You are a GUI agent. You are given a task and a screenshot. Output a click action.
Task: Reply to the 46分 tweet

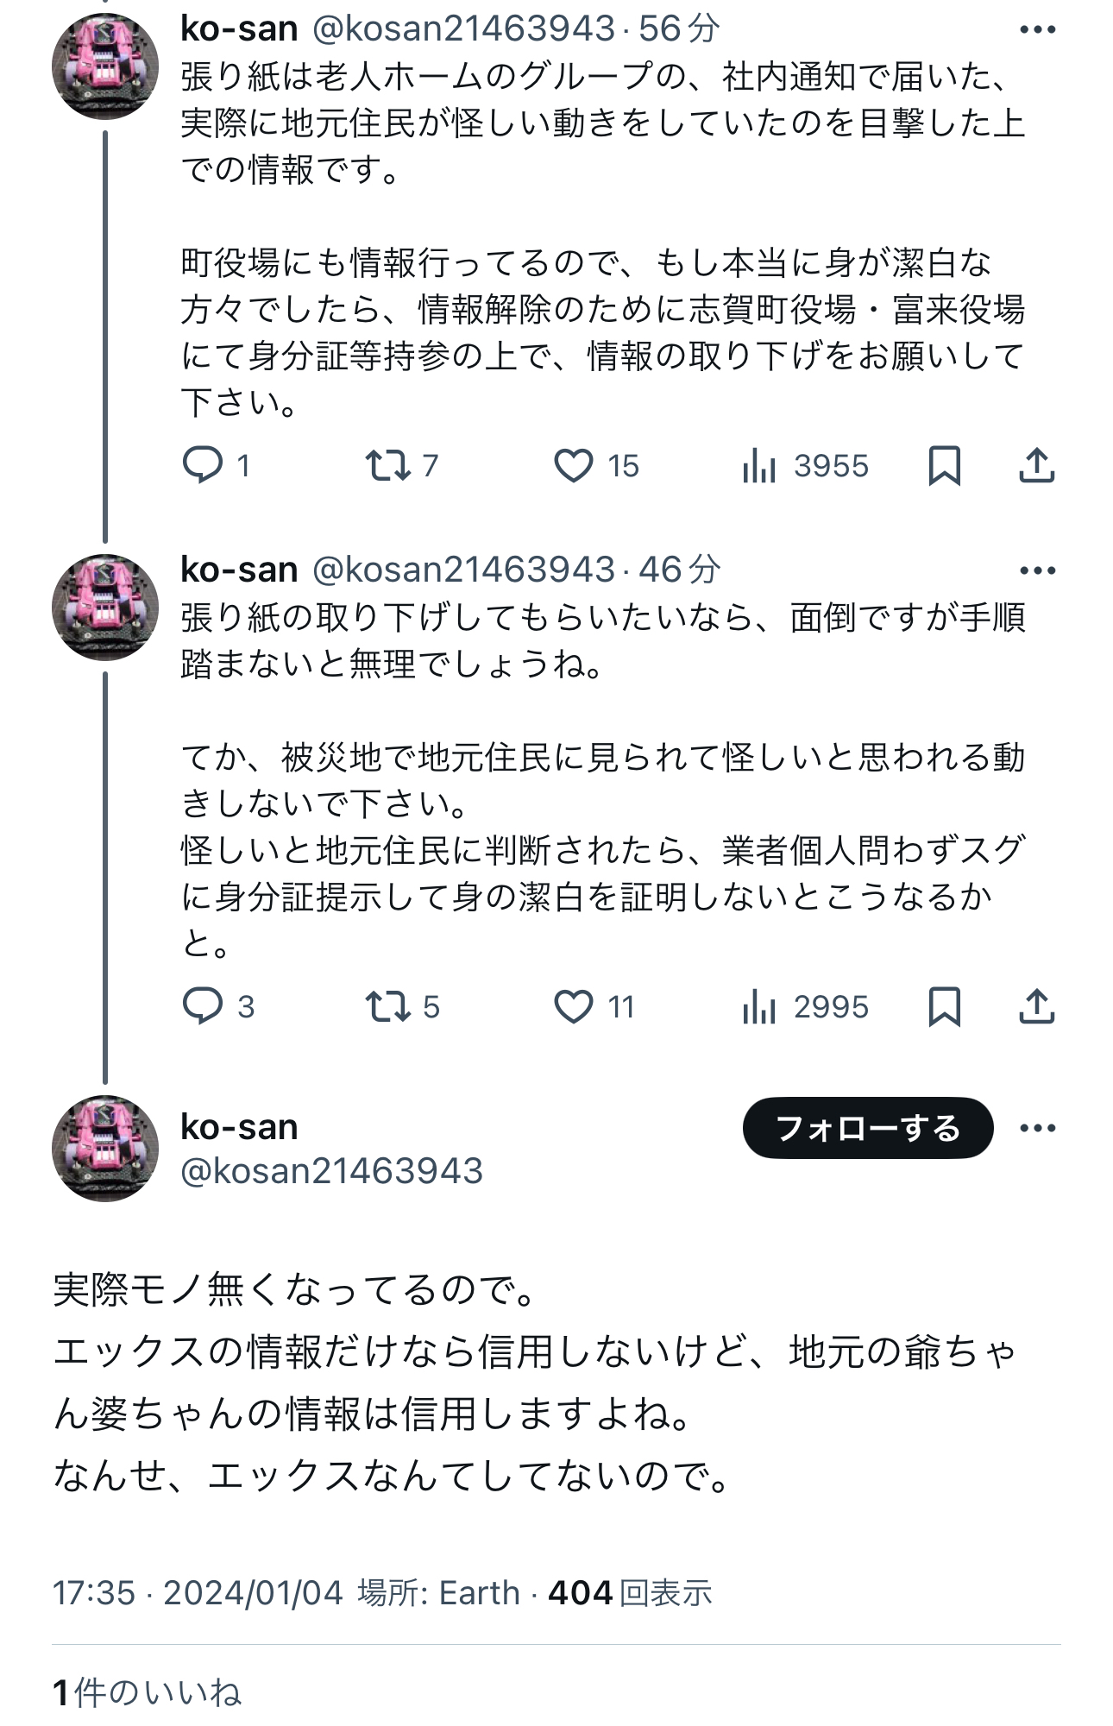pos(203,1006)
